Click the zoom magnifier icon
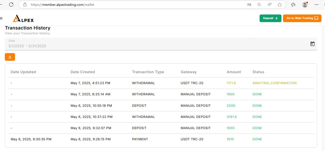 pyautogui.click(x=259, y=5)
